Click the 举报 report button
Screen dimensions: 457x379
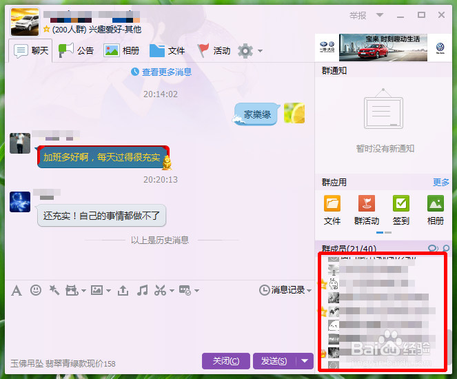358,15
